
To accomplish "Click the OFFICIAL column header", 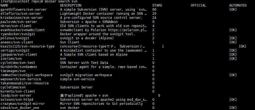I will tap(198, 5).
